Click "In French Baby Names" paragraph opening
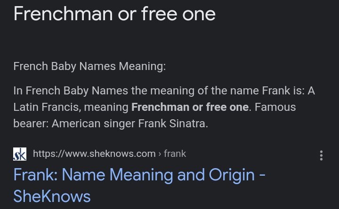Viewport: 339px width, 209px height. (x=67, y=90)
